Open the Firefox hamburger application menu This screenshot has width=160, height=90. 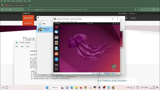coord(157,9)
